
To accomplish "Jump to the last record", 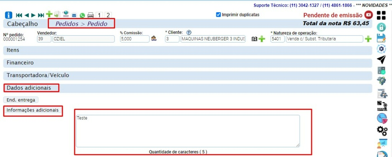I will (x=41, y=15).
